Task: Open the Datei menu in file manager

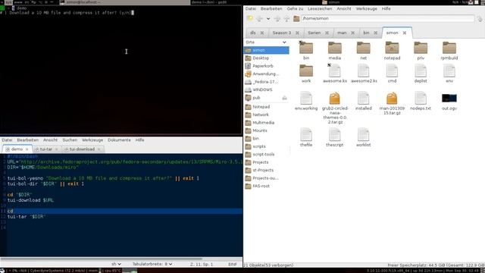Action: click(251, 8)
